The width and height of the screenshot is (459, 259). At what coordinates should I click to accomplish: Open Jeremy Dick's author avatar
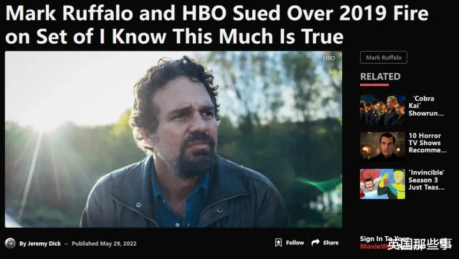[x=10, y=243]
